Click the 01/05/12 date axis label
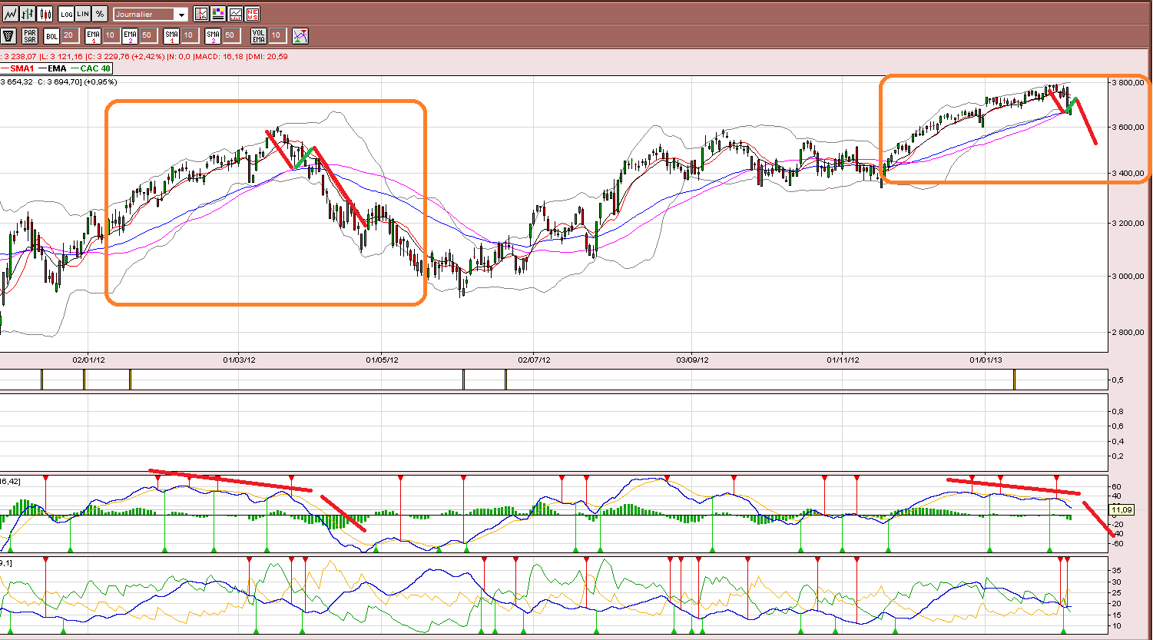 pos(382,359)
